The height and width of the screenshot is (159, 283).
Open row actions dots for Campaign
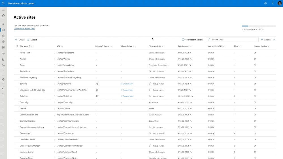click(55, 102)
